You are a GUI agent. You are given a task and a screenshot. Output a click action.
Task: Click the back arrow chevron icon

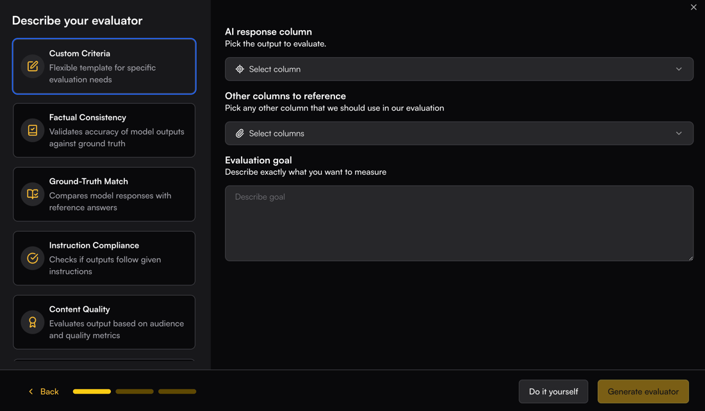pos(31,392)
